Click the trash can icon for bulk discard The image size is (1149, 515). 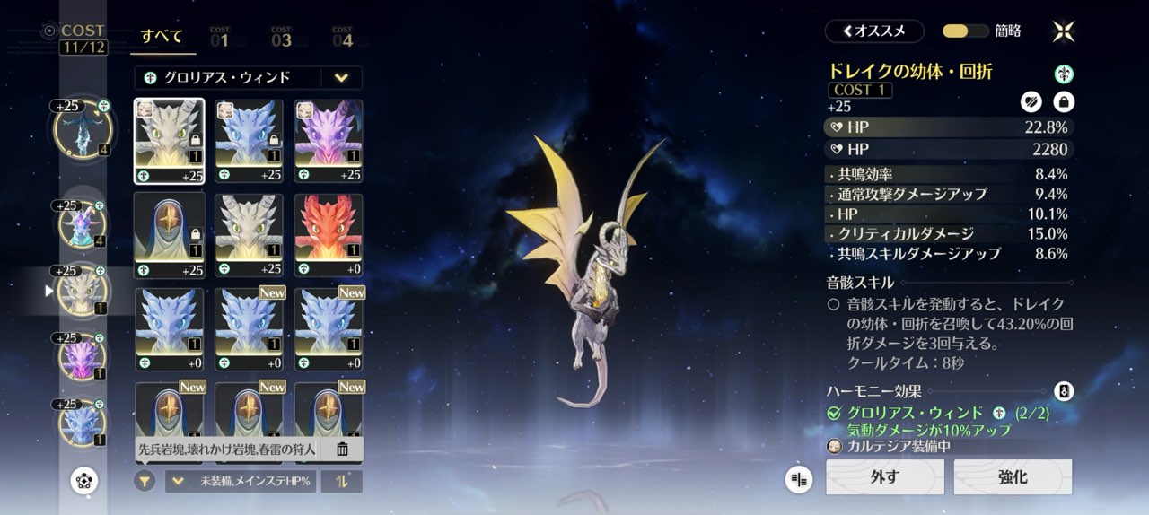point(342,450)
